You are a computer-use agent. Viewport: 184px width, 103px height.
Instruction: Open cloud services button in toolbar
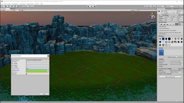tap(154, 6)
